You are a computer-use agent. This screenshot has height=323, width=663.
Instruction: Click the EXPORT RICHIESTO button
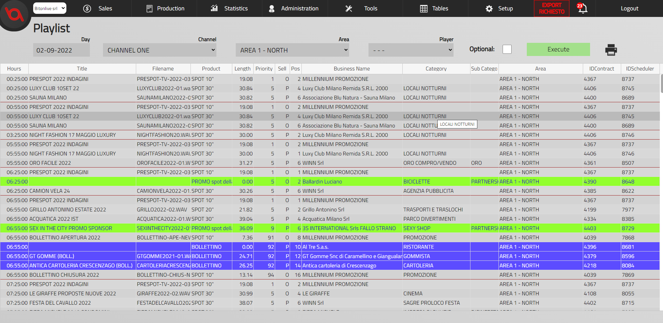point(552,8)
